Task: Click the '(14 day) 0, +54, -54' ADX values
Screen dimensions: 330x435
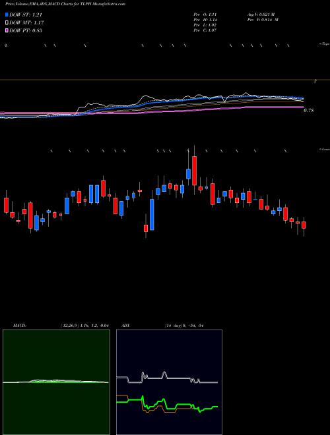Action: click(183, 326)
